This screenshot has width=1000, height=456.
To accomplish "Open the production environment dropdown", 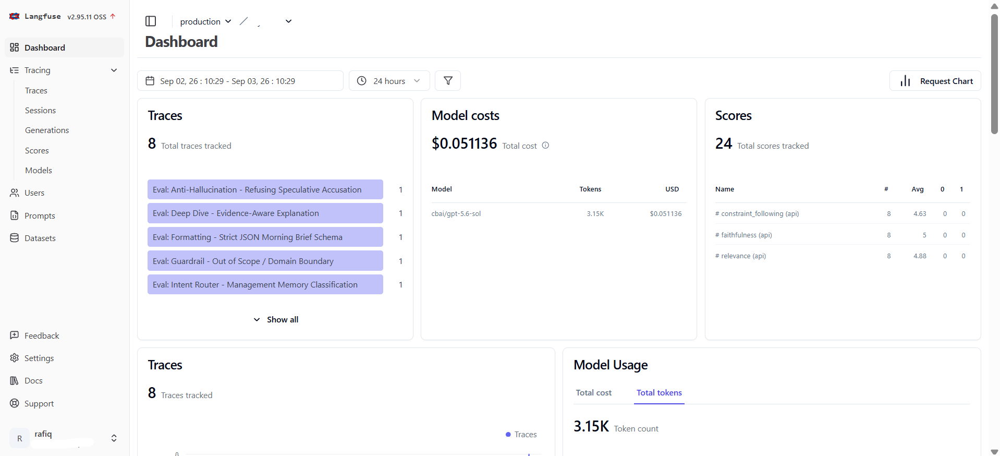I will click(205, 21).
